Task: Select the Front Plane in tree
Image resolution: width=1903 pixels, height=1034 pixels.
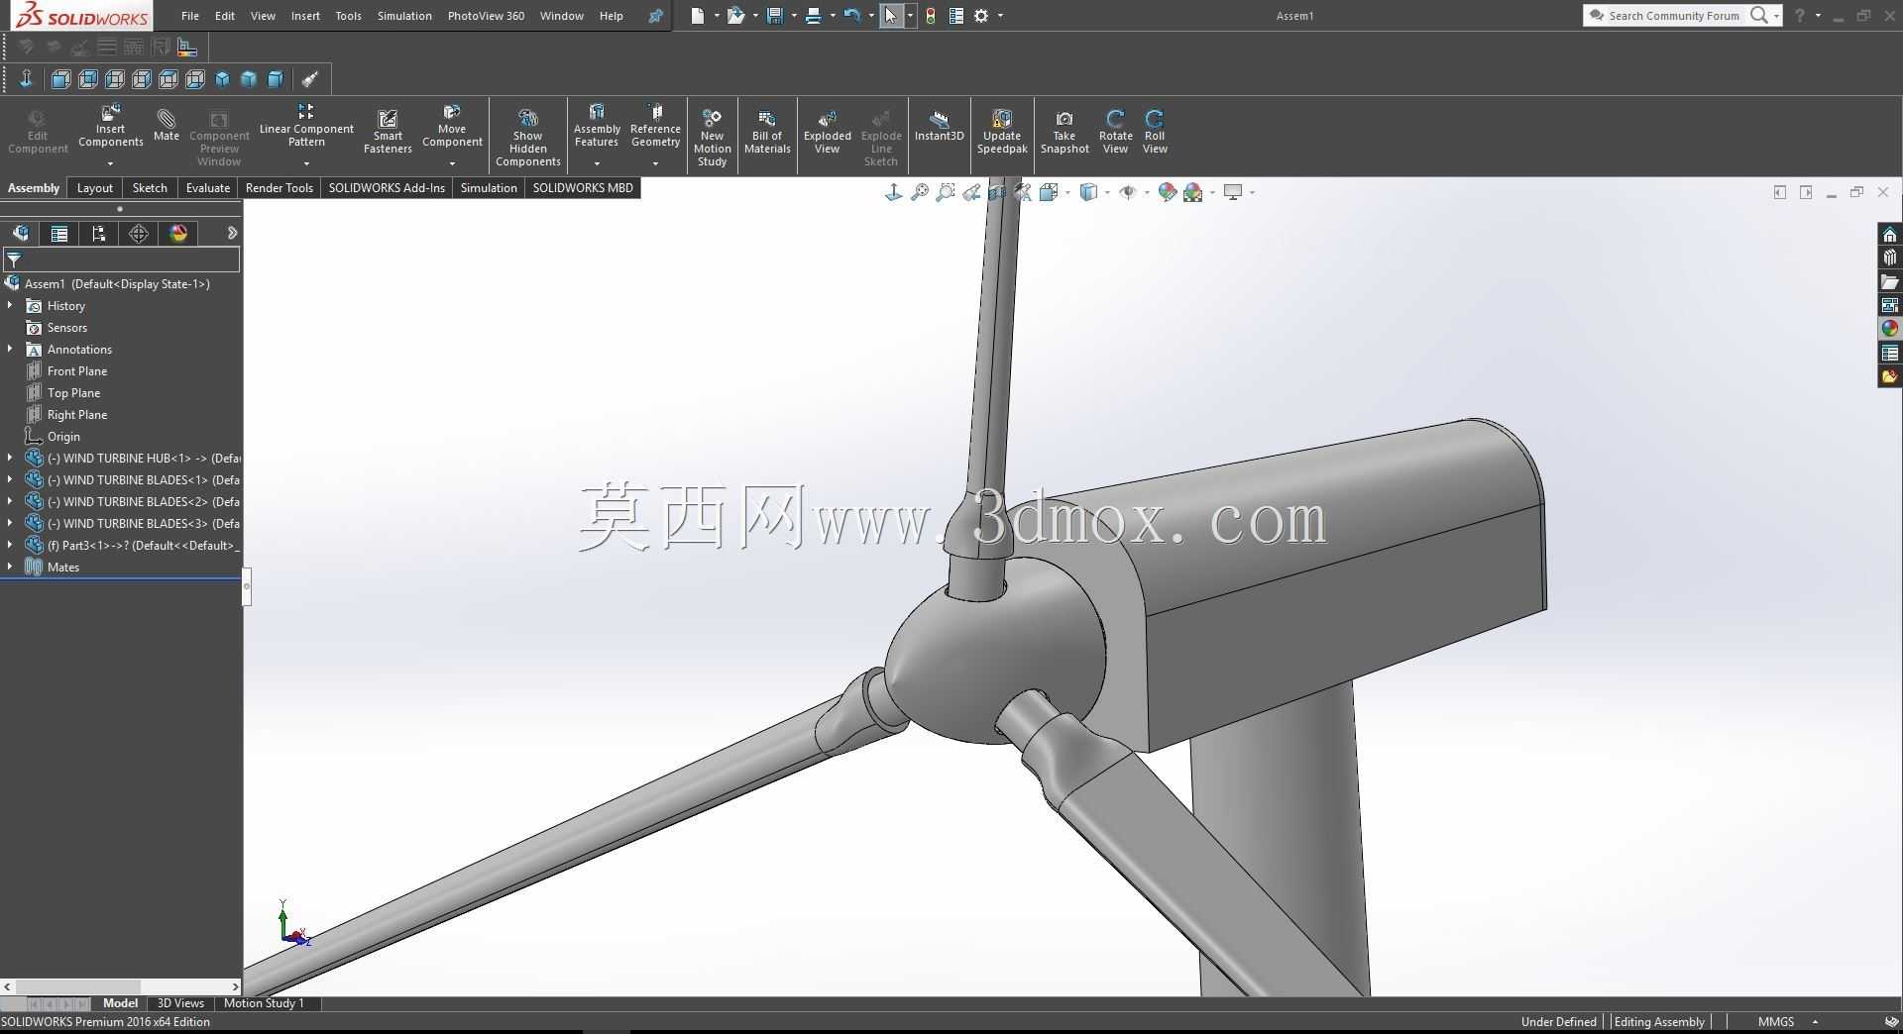Action: tap(76, 371)
